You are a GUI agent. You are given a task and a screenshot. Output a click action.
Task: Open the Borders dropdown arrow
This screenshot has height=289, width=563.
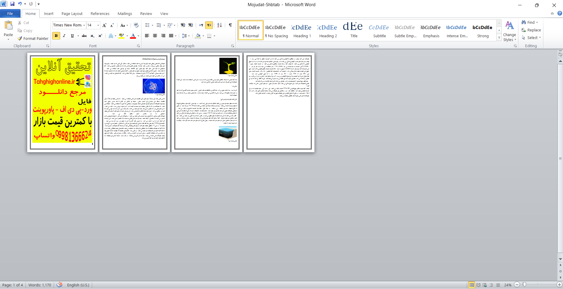click(214, 36)
